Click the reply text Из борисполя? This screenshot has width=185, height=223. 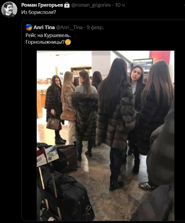[x=39, y=12]
